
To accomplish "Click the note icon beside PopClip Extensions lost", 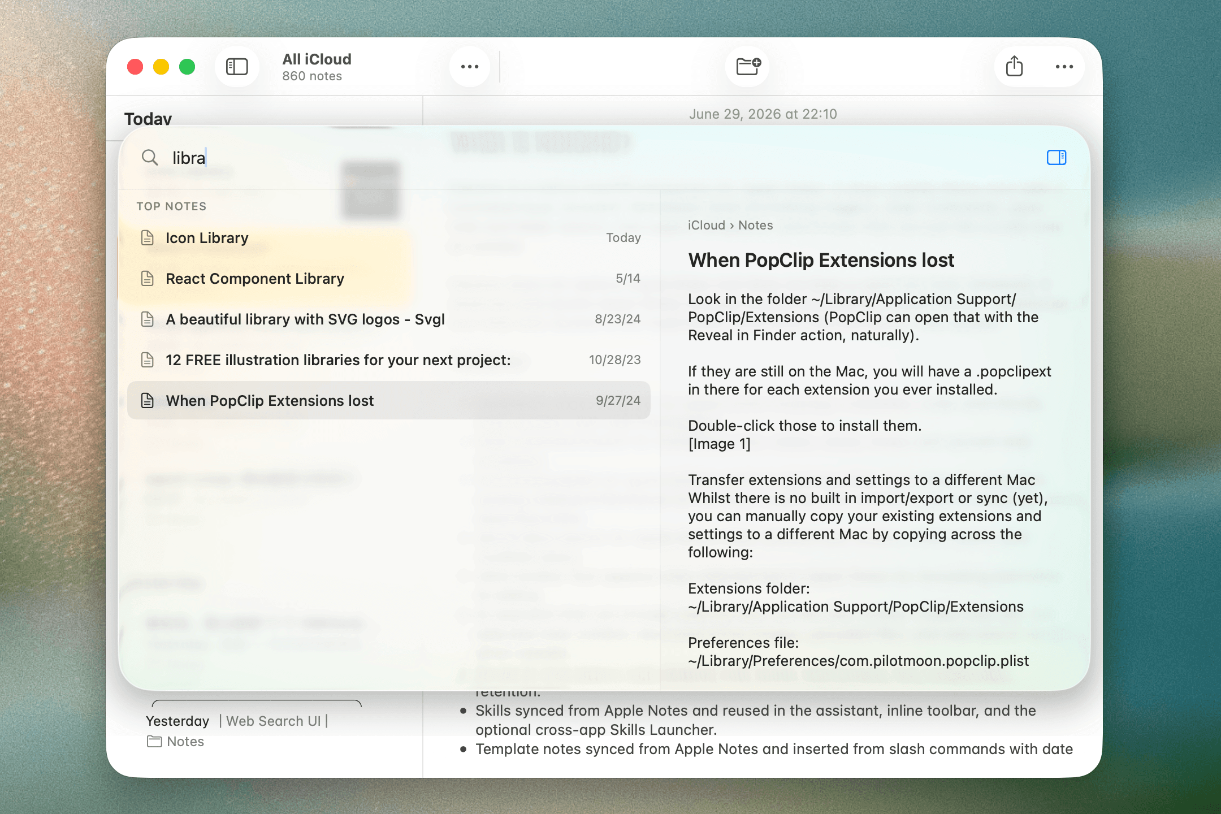I will click(148, 401).
